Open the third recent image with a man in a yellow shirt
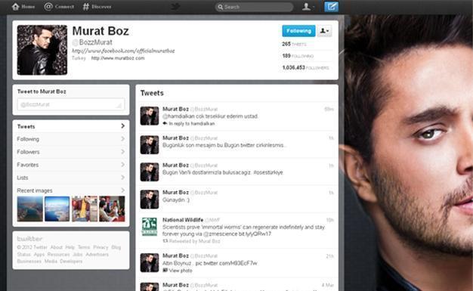The image size is (473, 291). pyautogui.click(x=85, y=209)
